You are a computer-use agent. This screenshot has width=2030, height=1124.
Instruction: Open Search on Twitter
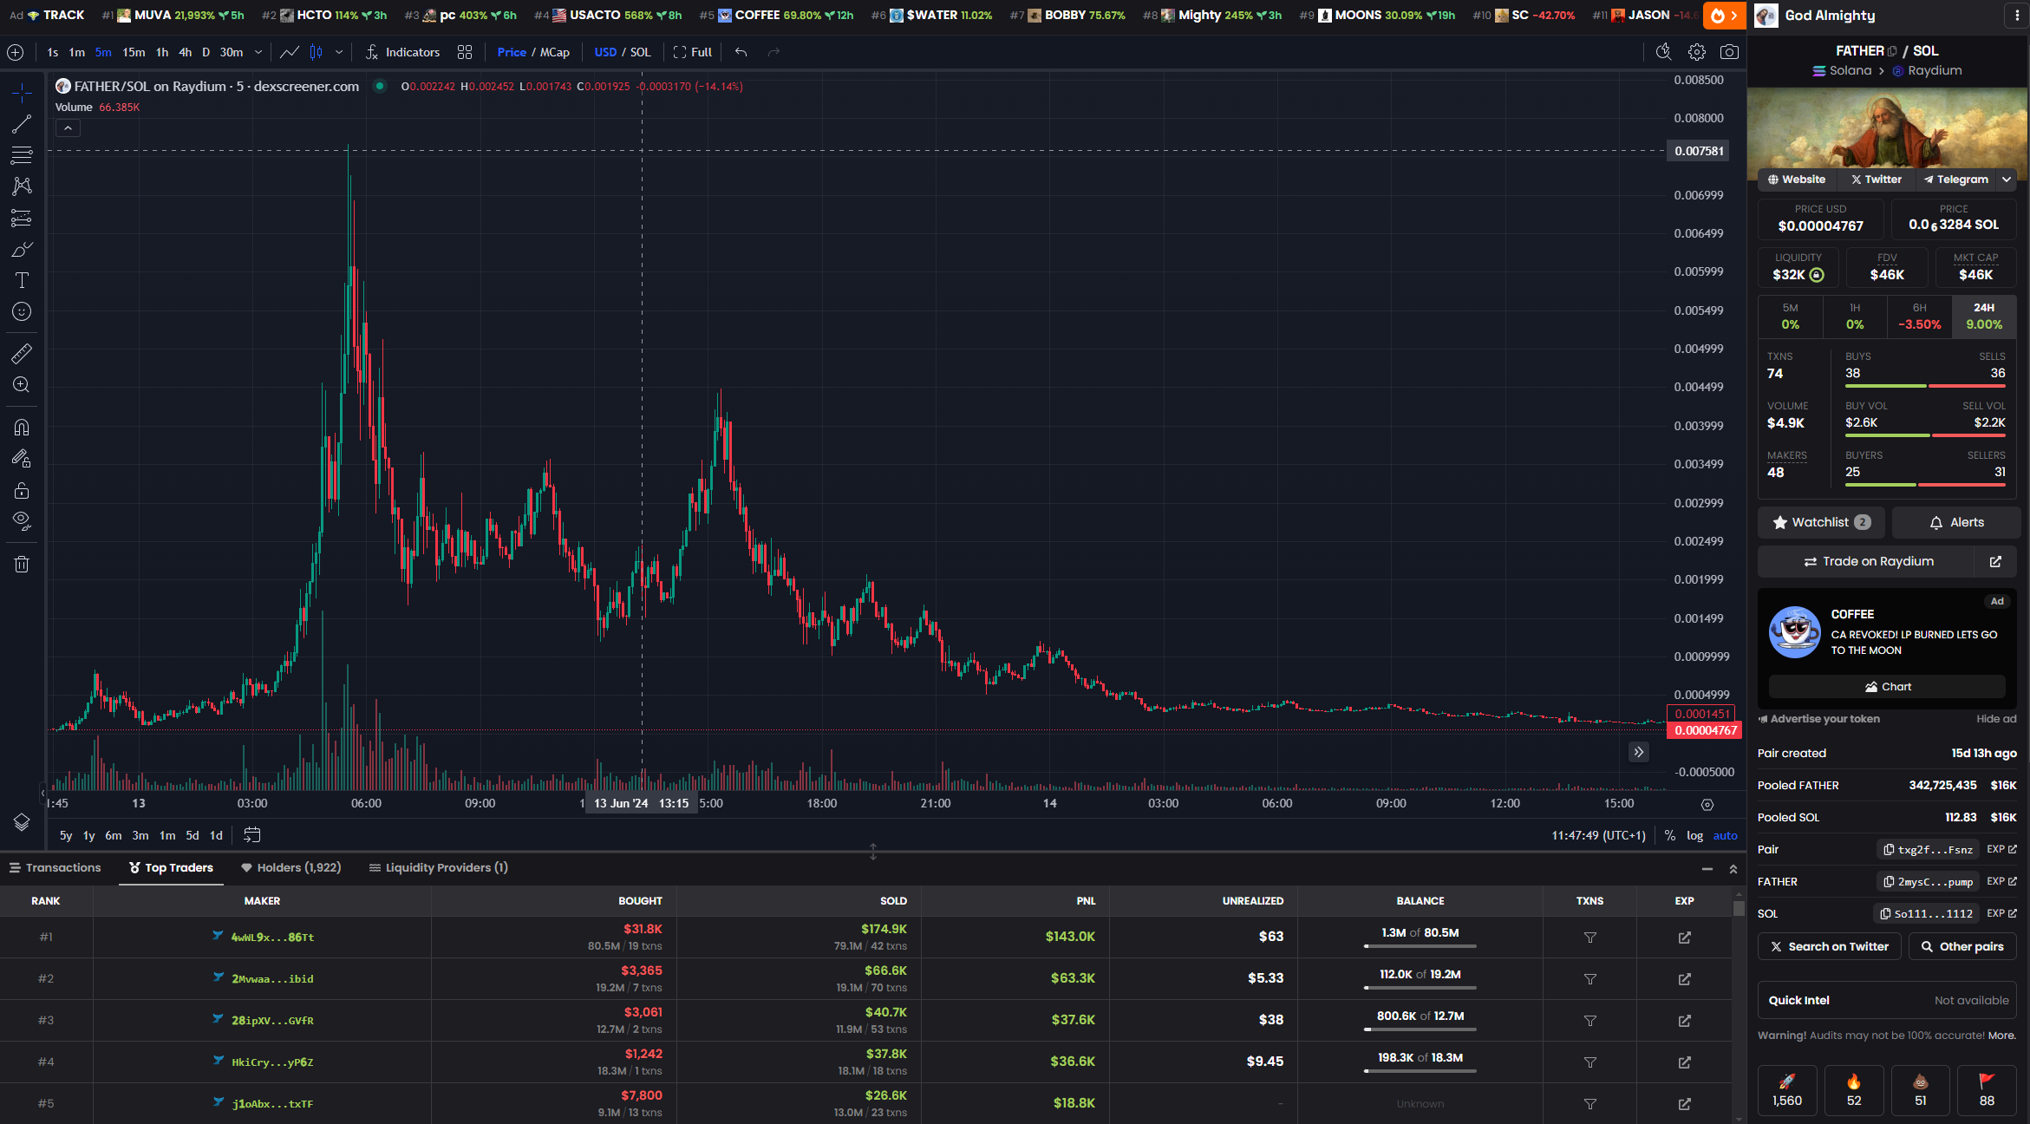(x=1829, y=946)
